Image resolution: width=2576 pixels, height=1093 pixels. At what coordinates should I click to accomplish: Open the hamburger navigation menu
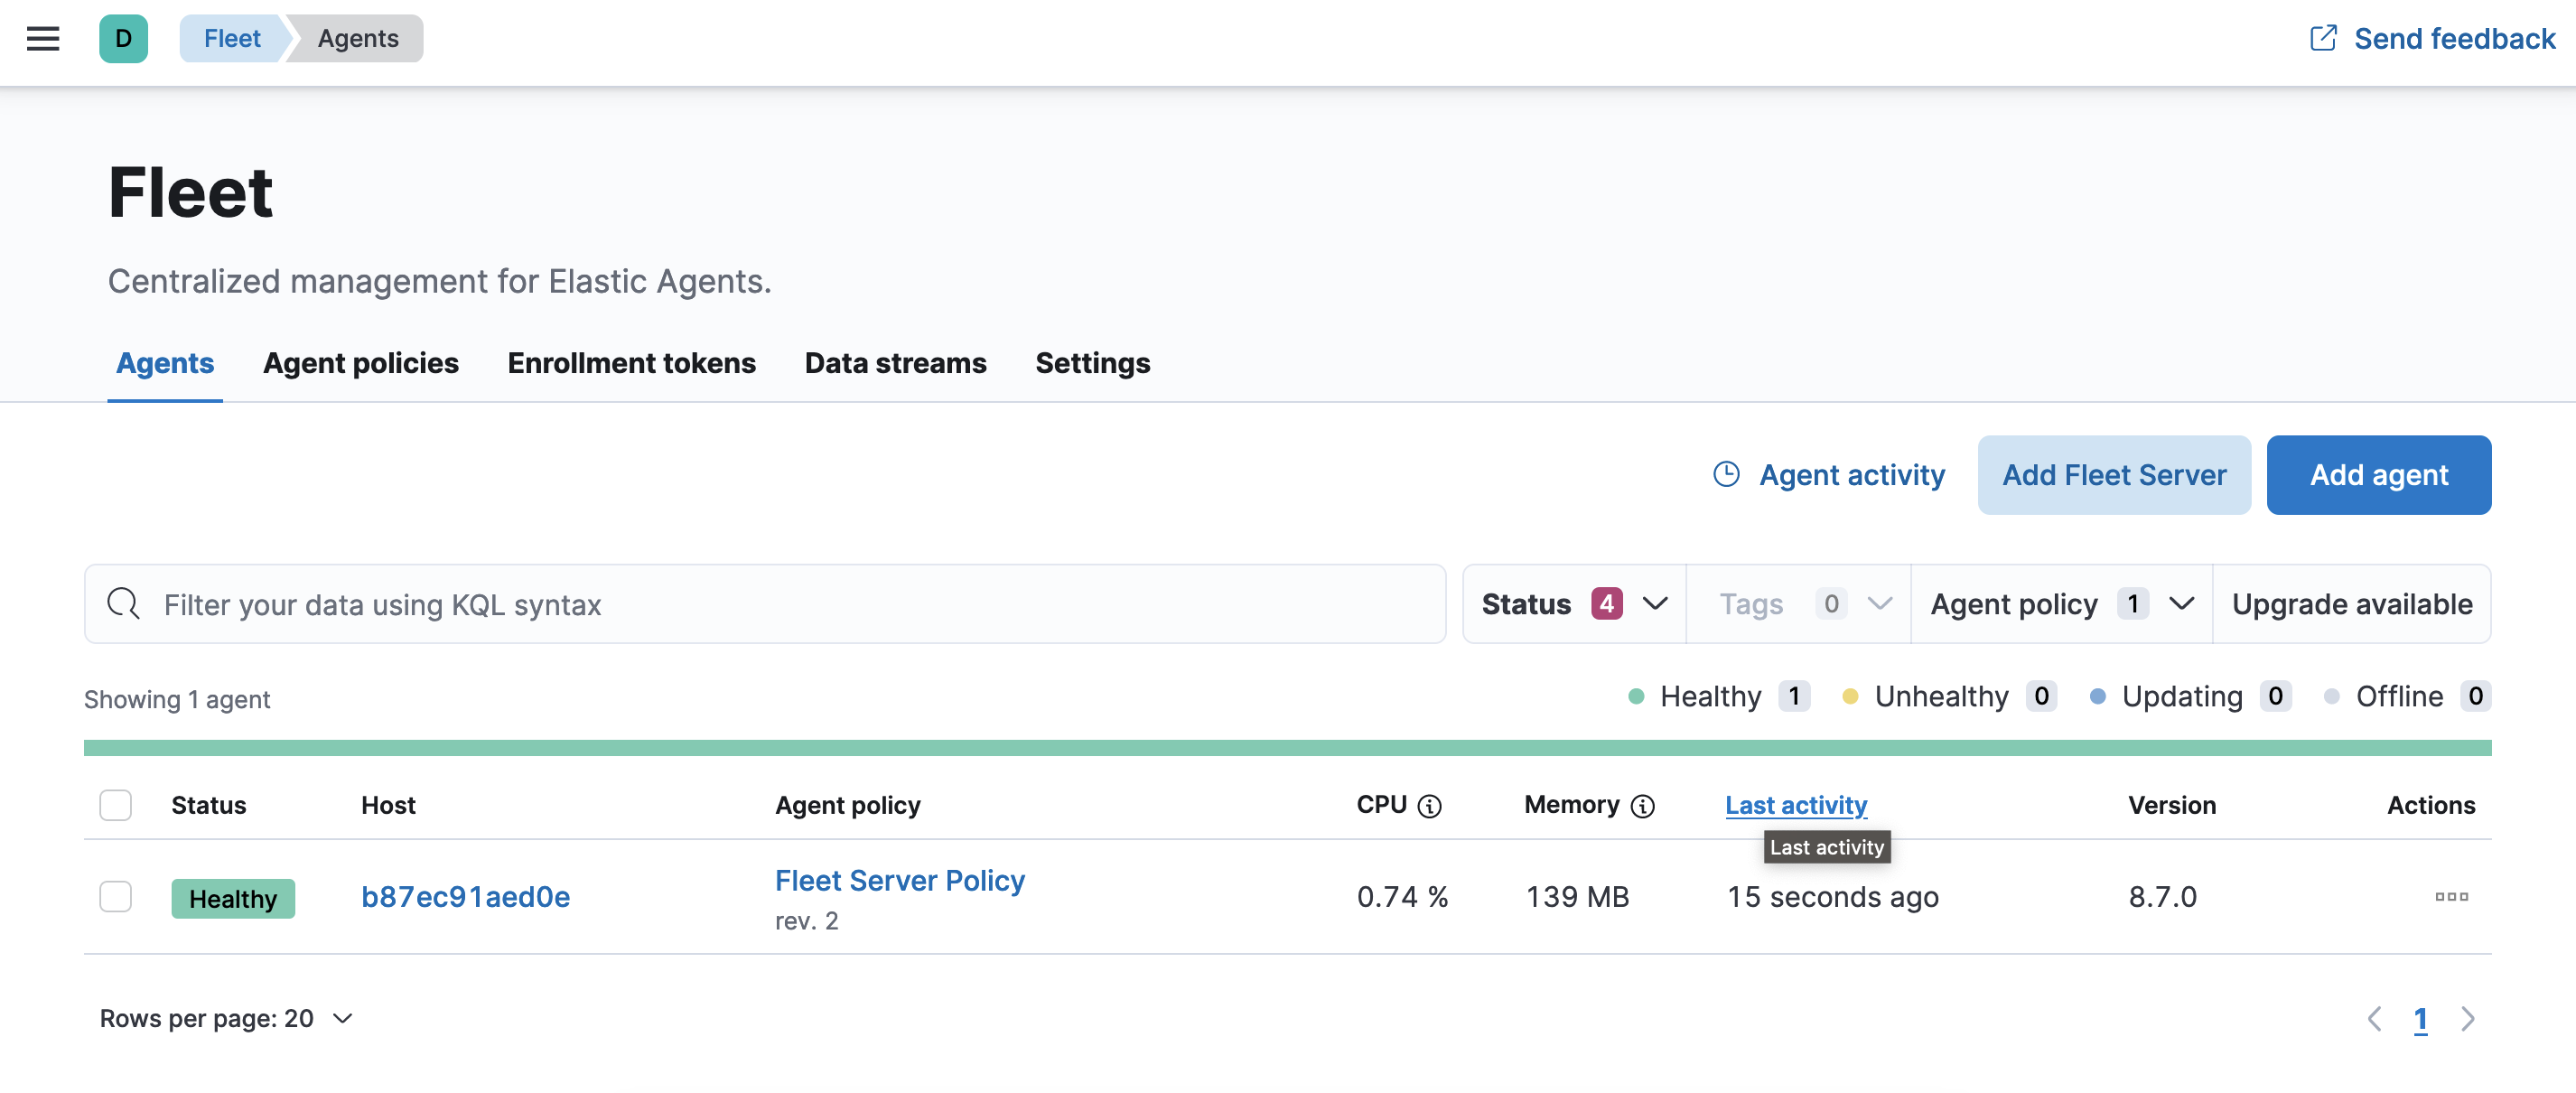[42, 38]
